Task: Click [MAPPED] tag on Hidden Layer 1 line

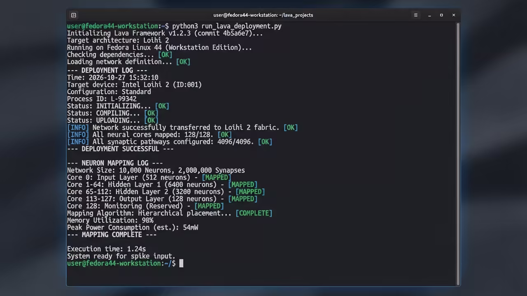Action: click(243, 185)
